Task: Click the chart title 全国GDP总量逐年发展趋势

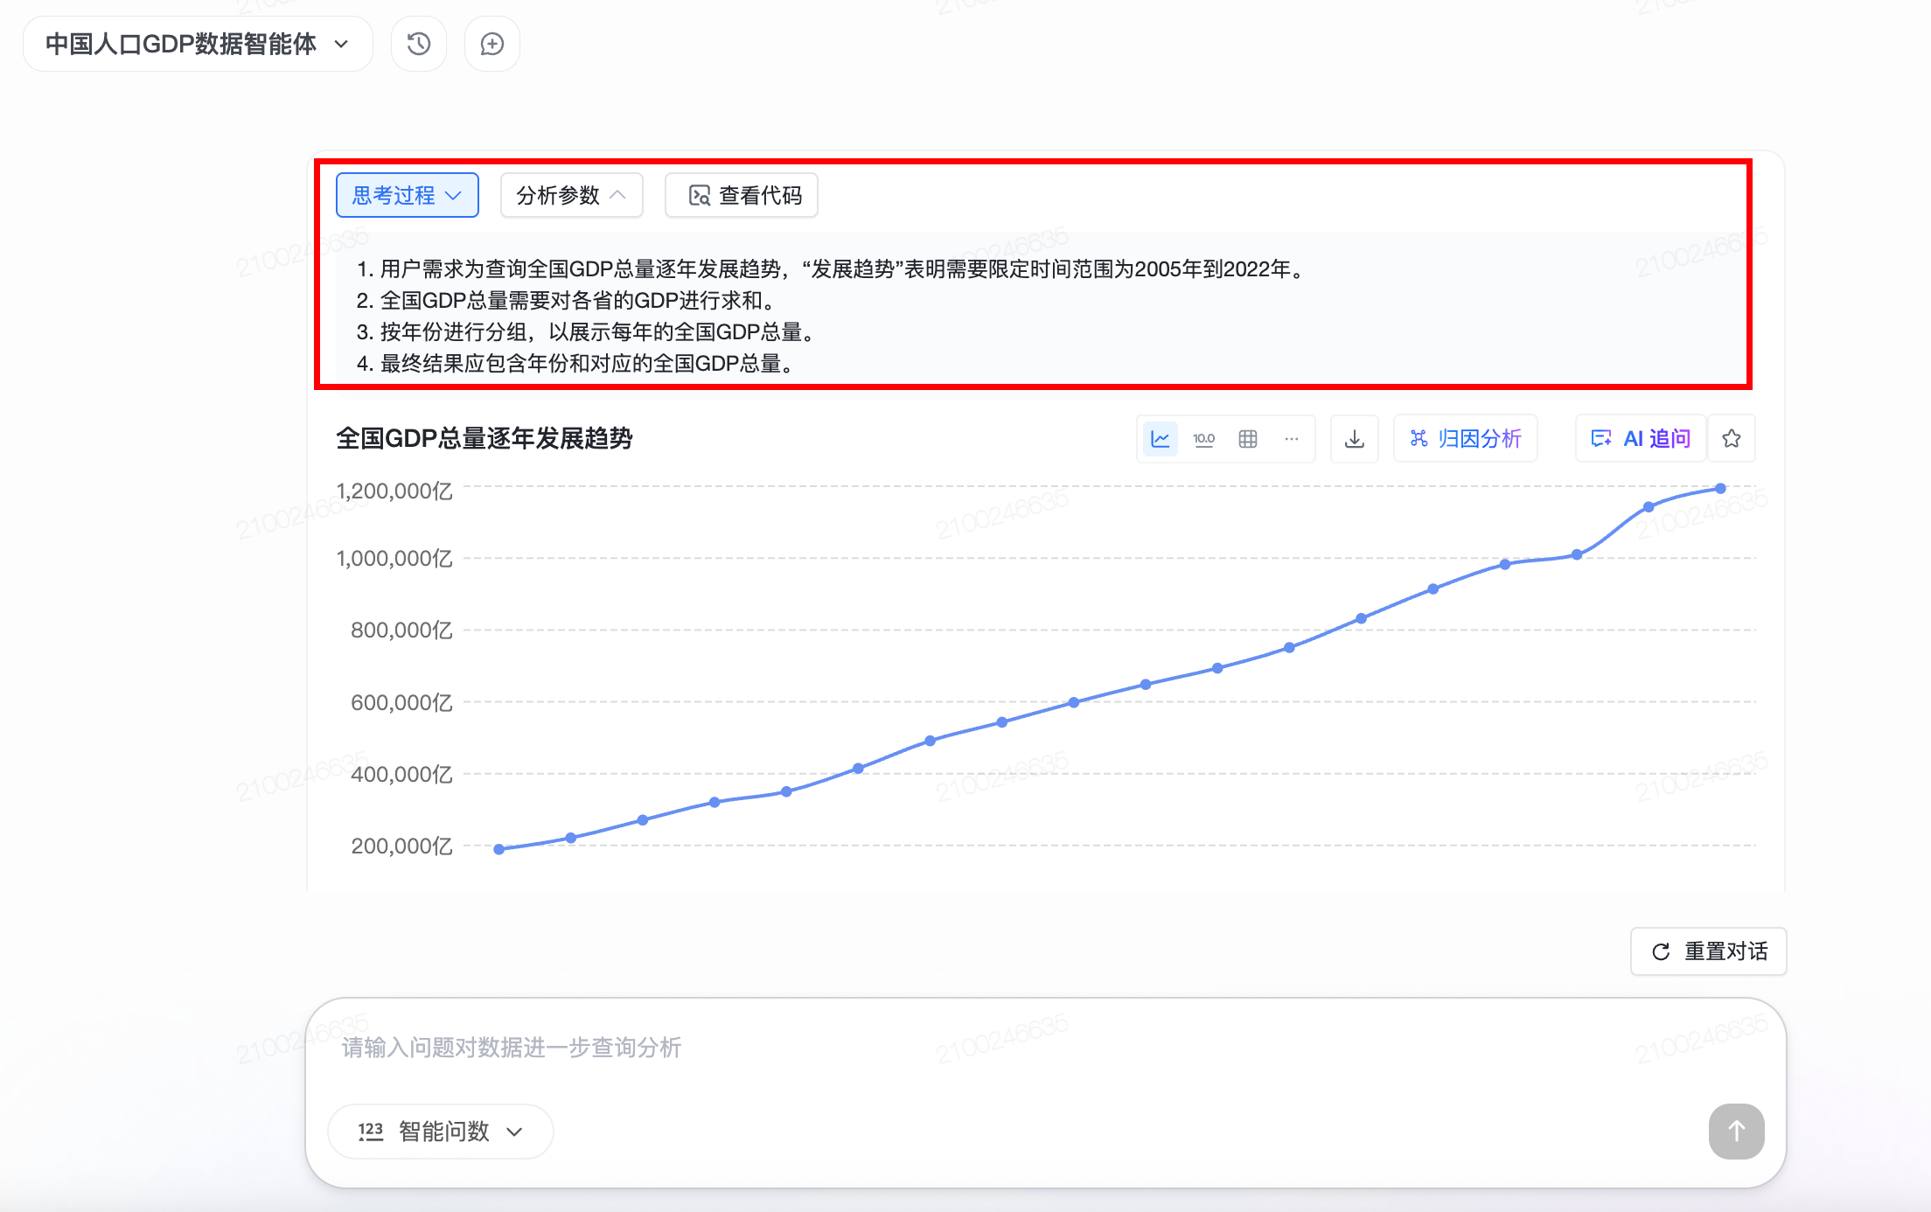Action: click(484, 438)
